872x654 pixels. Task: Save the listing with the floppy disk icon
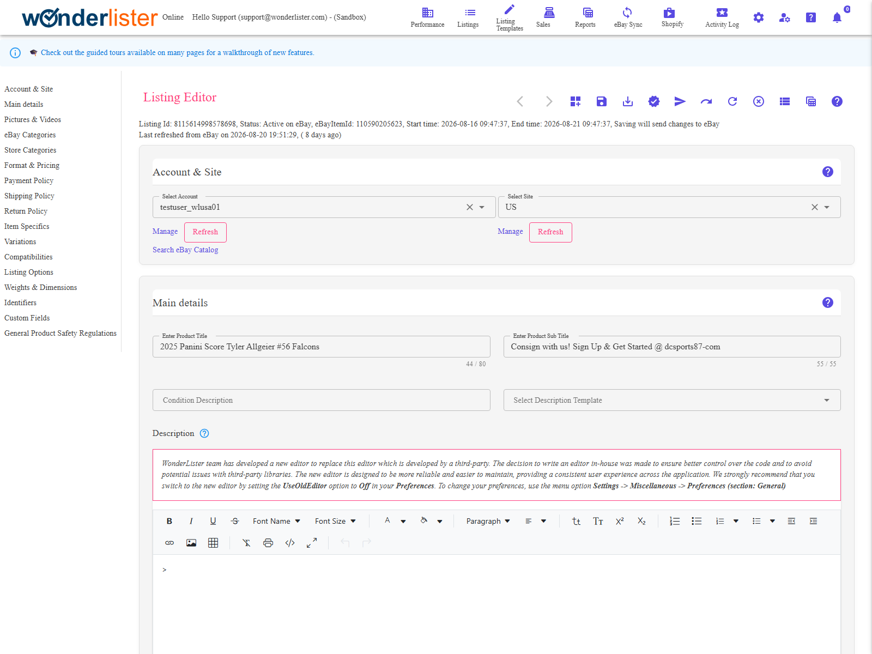602,101
